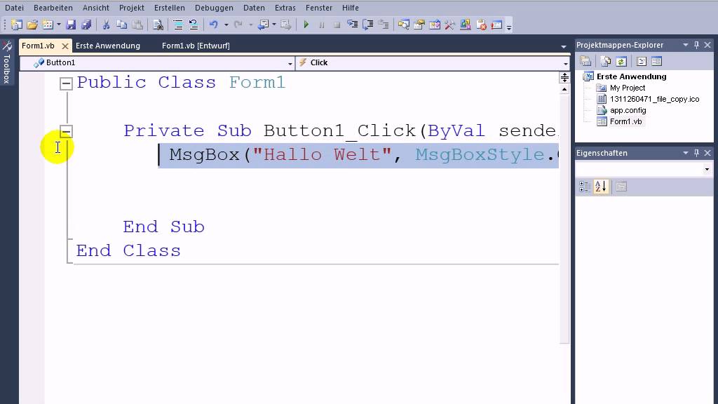
Task: Open the Navigate Backward dropdown arrow
Action: [274, 25]
